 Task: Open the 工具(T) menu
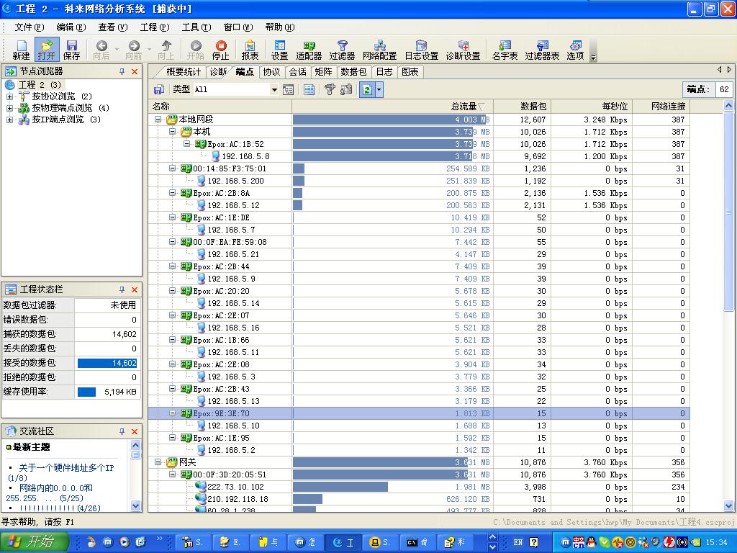(x=196, y=27)
